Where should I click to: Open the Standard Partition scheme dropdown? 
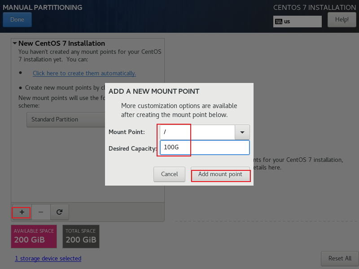(66, 120)
